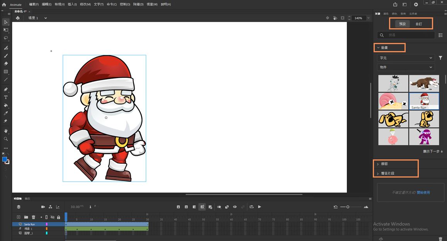The height and width of the screenshot is (241, 447).
Task: Choose the Line tool
Action: point(6,80)
